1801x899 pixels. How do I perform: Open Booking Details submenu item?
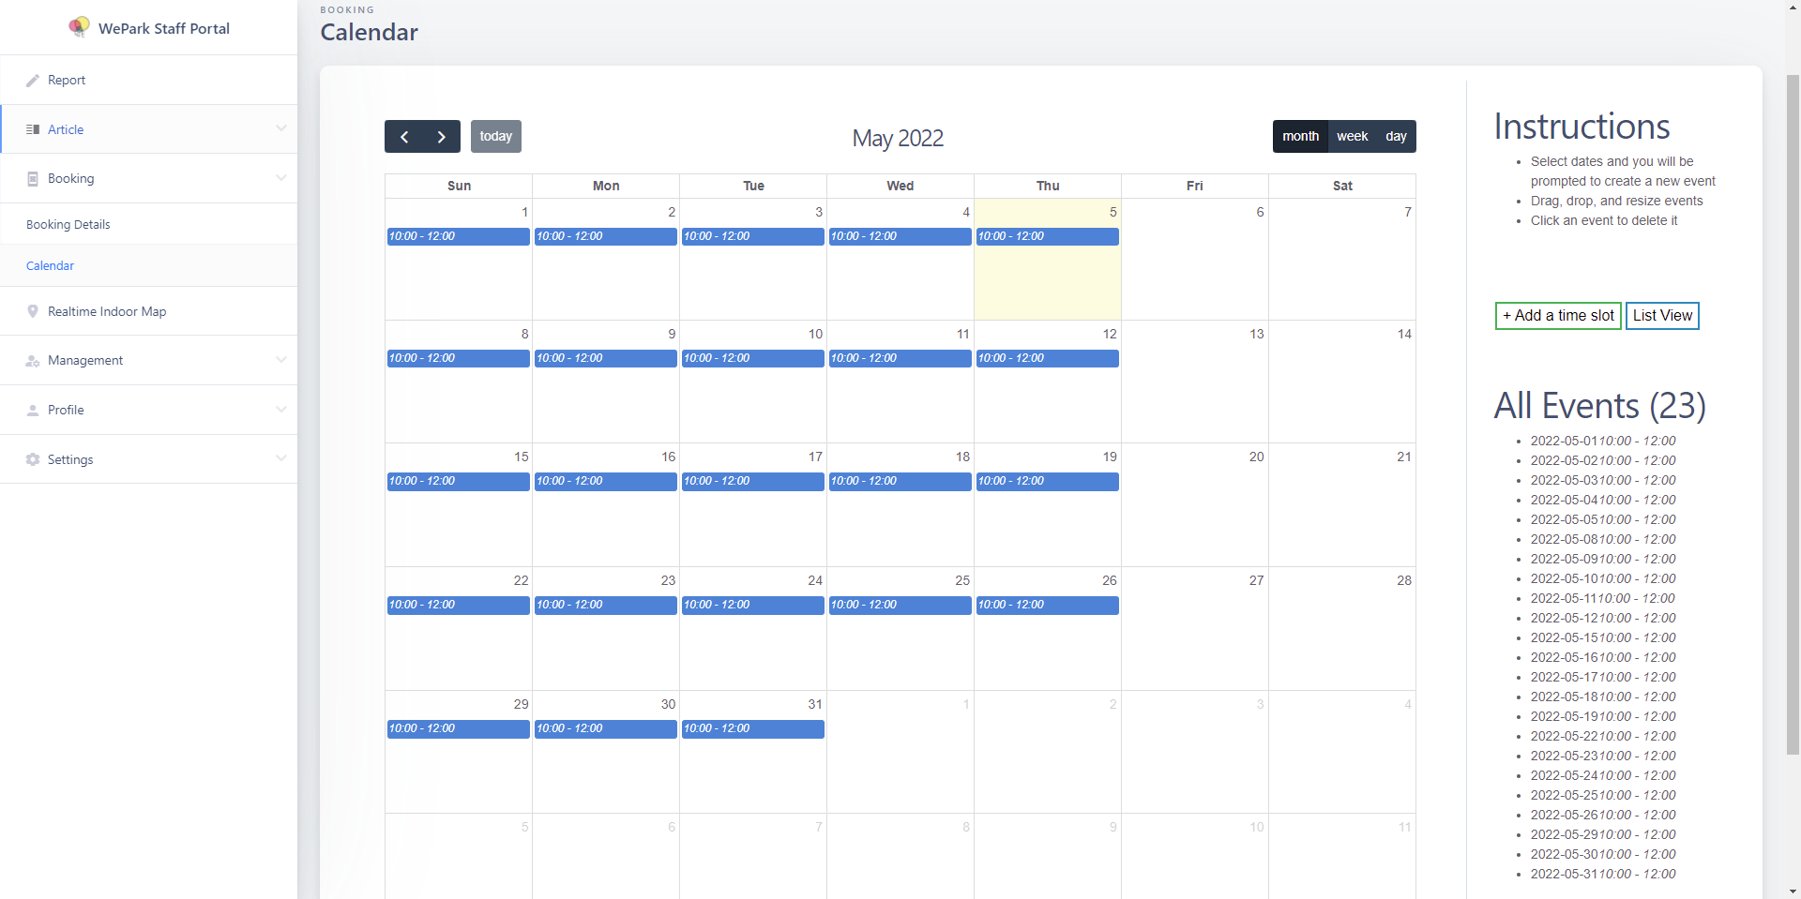68,225
